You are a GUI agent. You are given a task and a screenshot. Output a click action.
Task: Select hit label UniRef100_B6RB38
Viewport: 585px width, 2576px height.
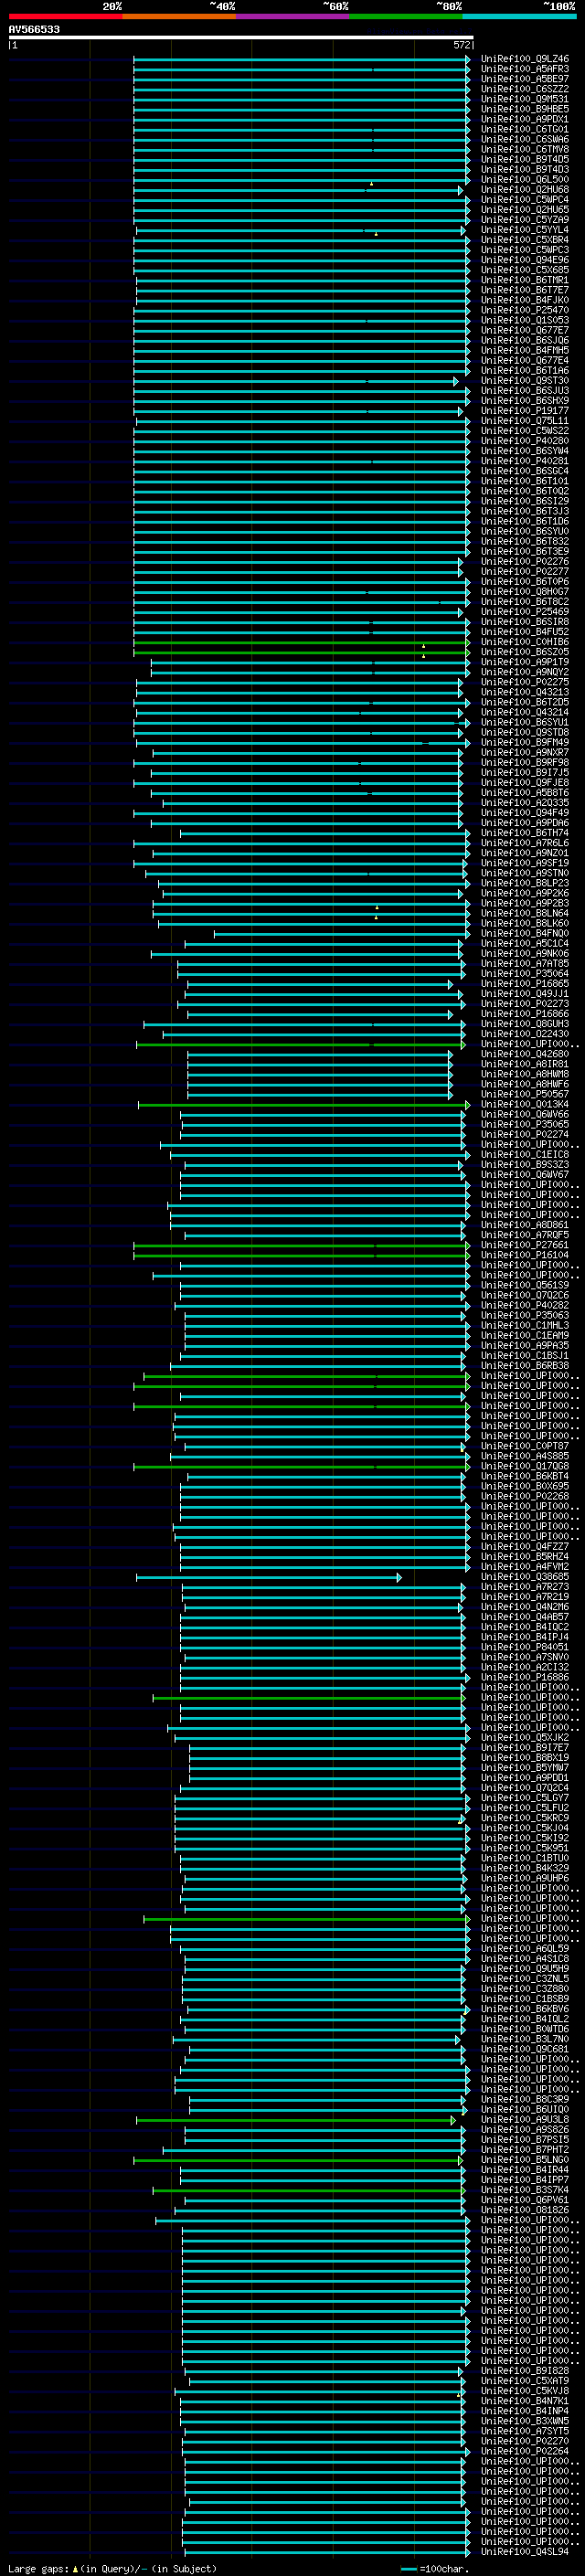[525, 1366]
